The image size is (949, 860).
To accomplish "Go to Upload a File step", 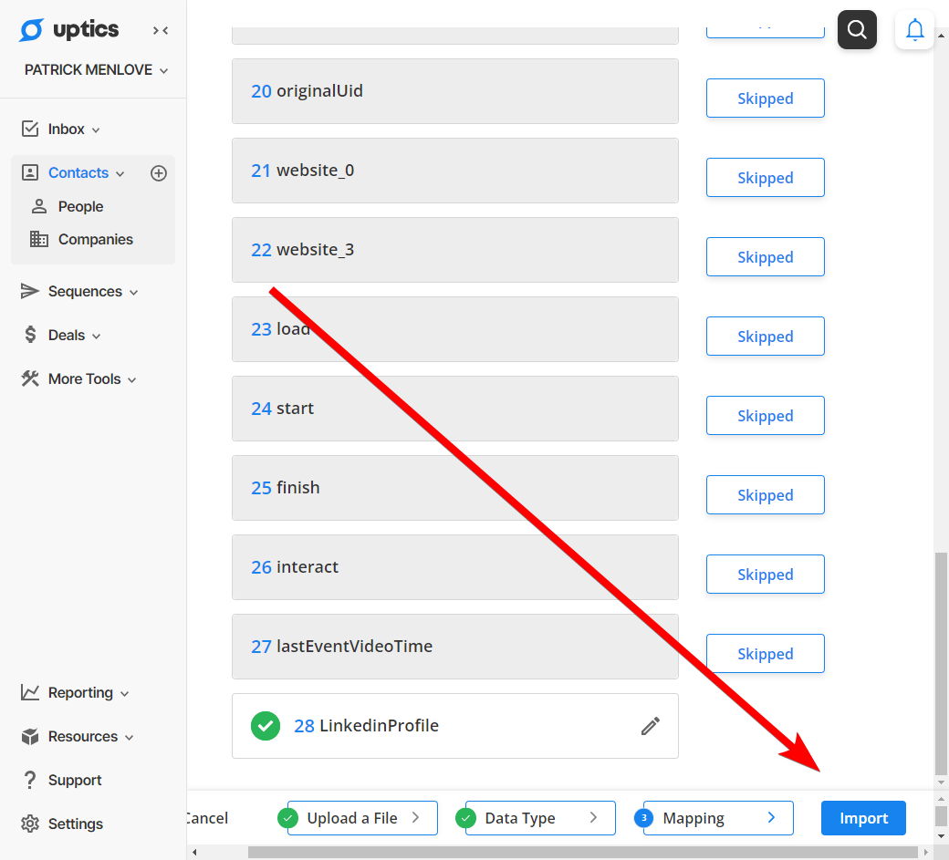I will [362, 818].
